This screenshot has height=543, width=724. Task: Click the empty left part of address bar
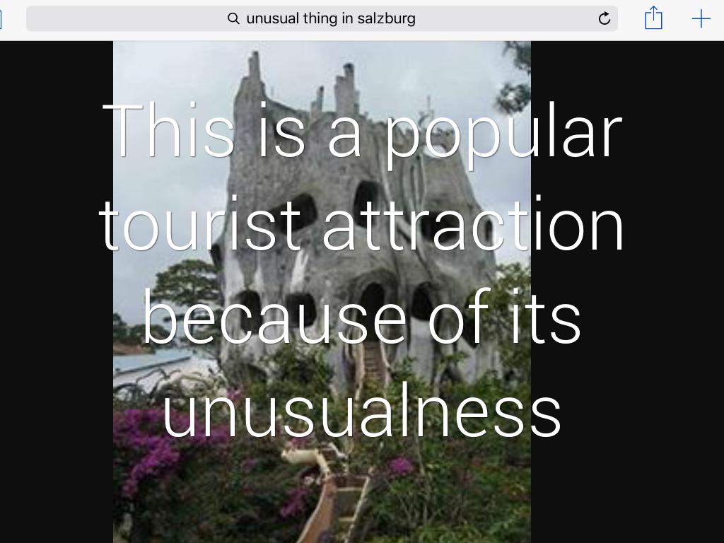[x=124, y=18]
